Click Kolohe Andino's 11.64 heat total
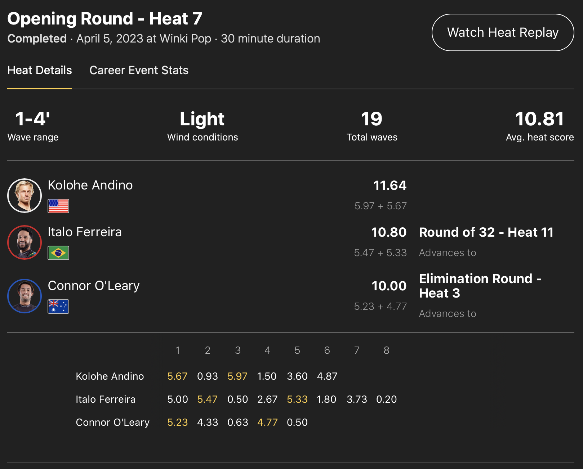 coord(390,186)
